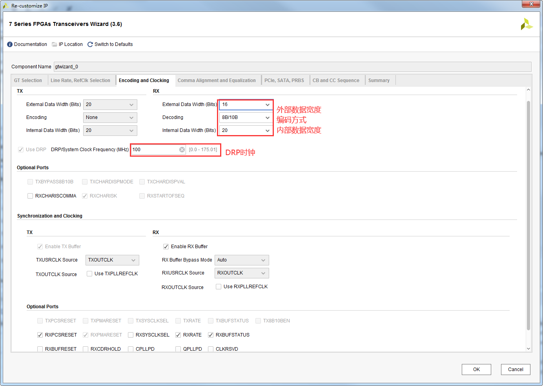
Task: Switch to Line Rate, RefClk Selection tab
Action: (x=80, y=80)
